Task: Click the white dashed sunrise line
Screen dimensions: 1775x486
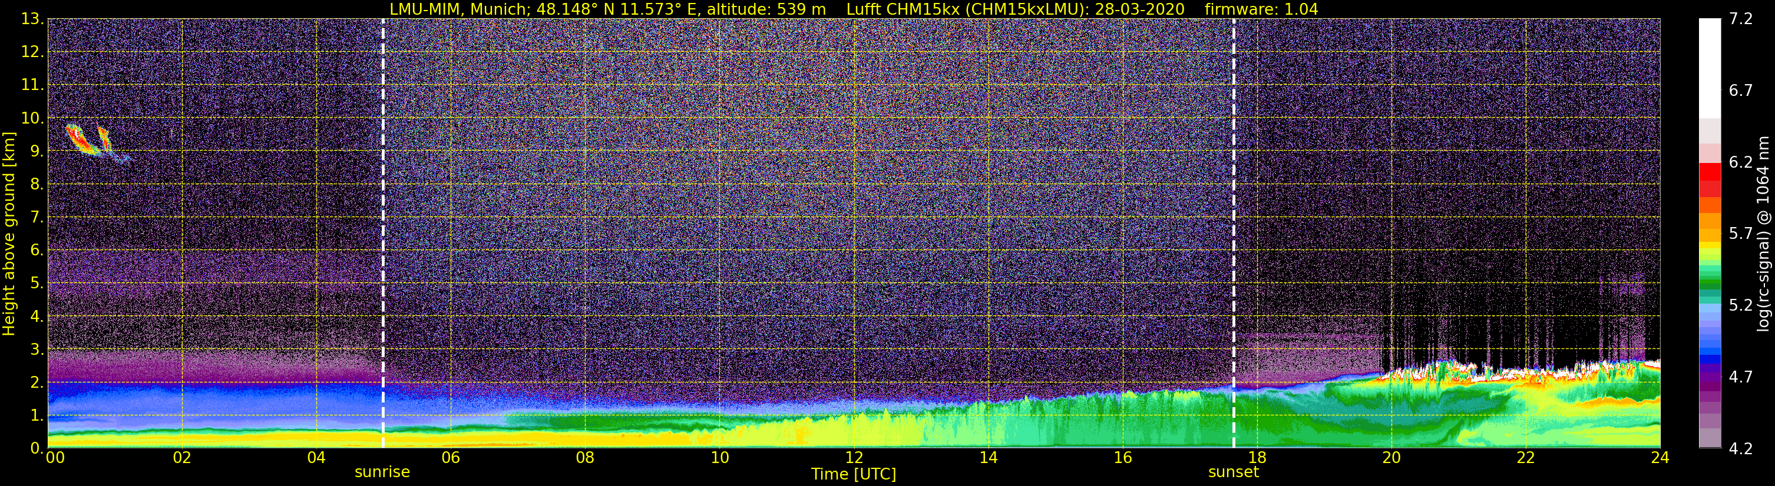Action: [x=383, y=232]
